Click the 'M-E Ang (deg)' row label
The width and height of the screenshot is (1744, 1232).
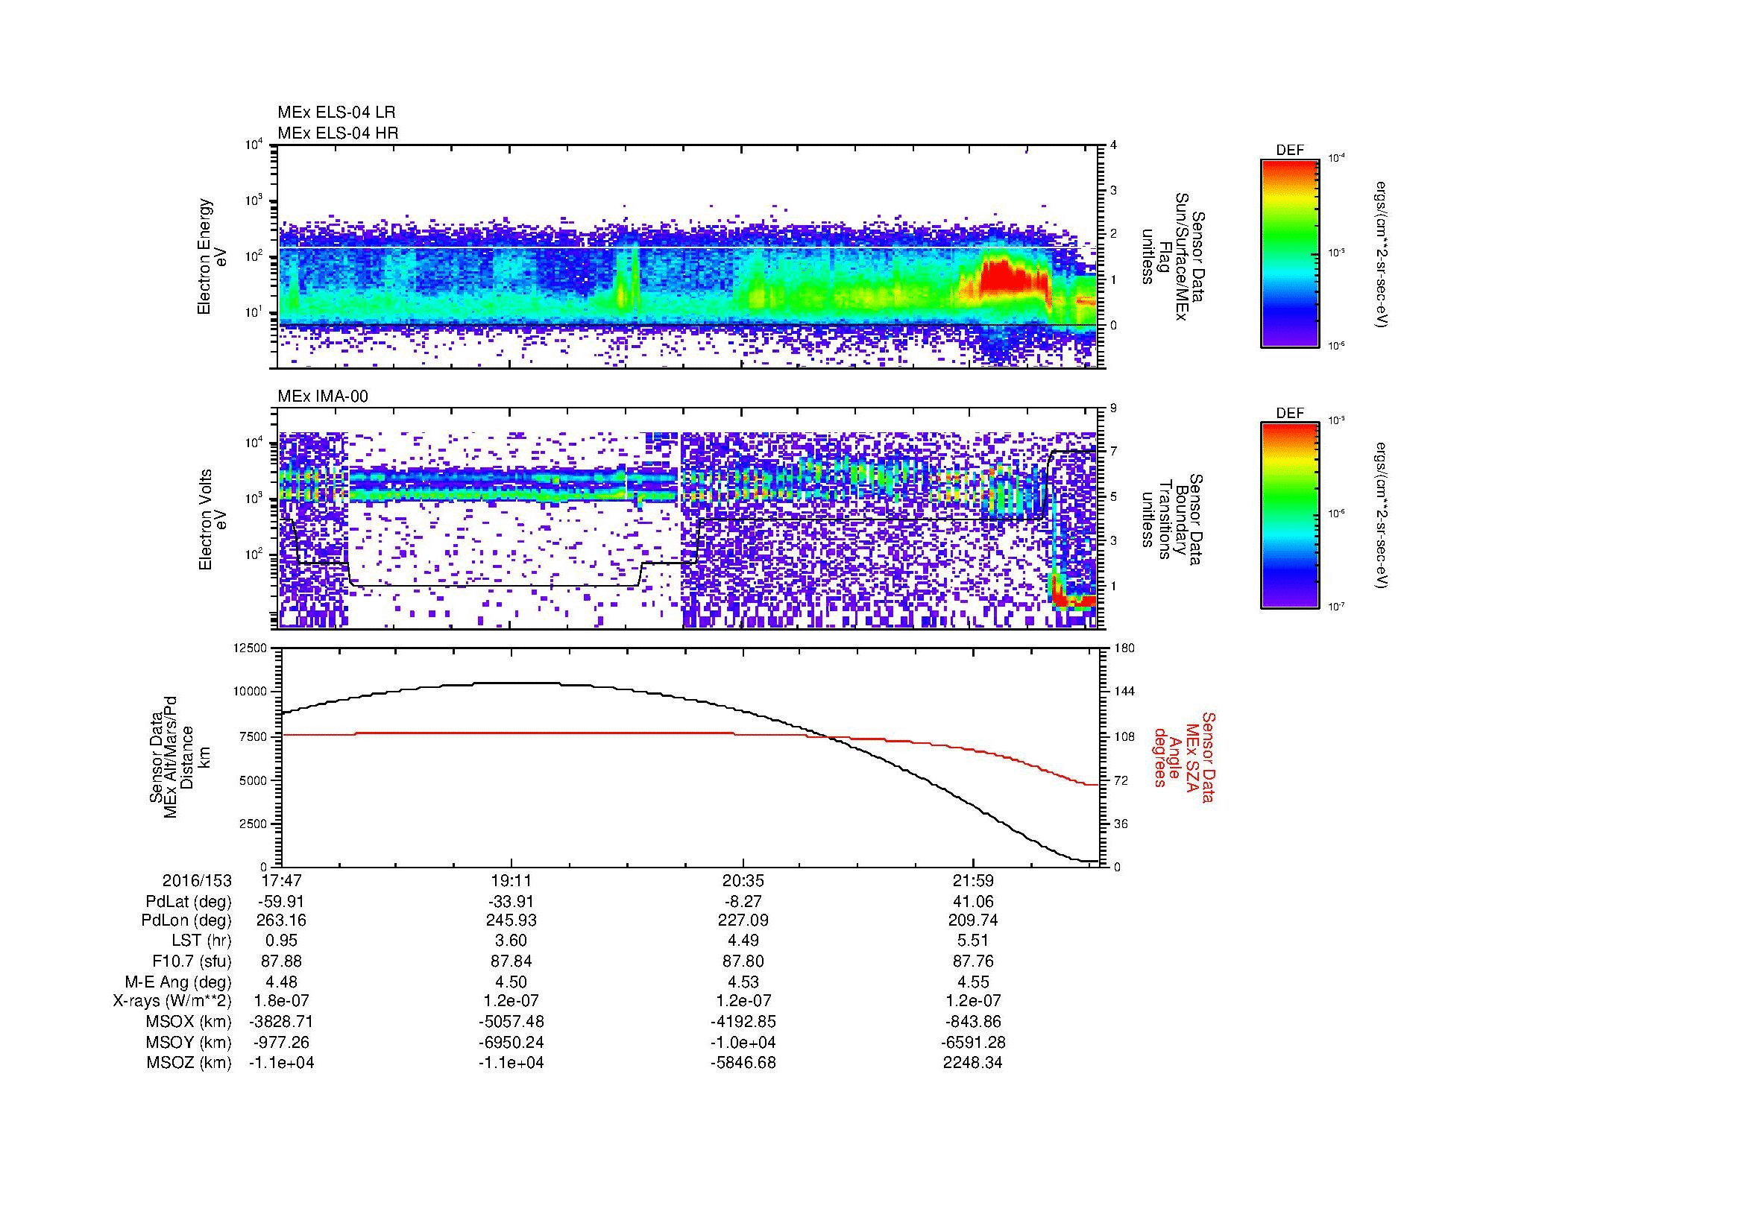coord(177,982)
